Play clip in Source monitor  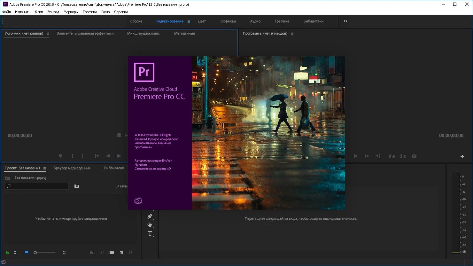pos(119,156)
